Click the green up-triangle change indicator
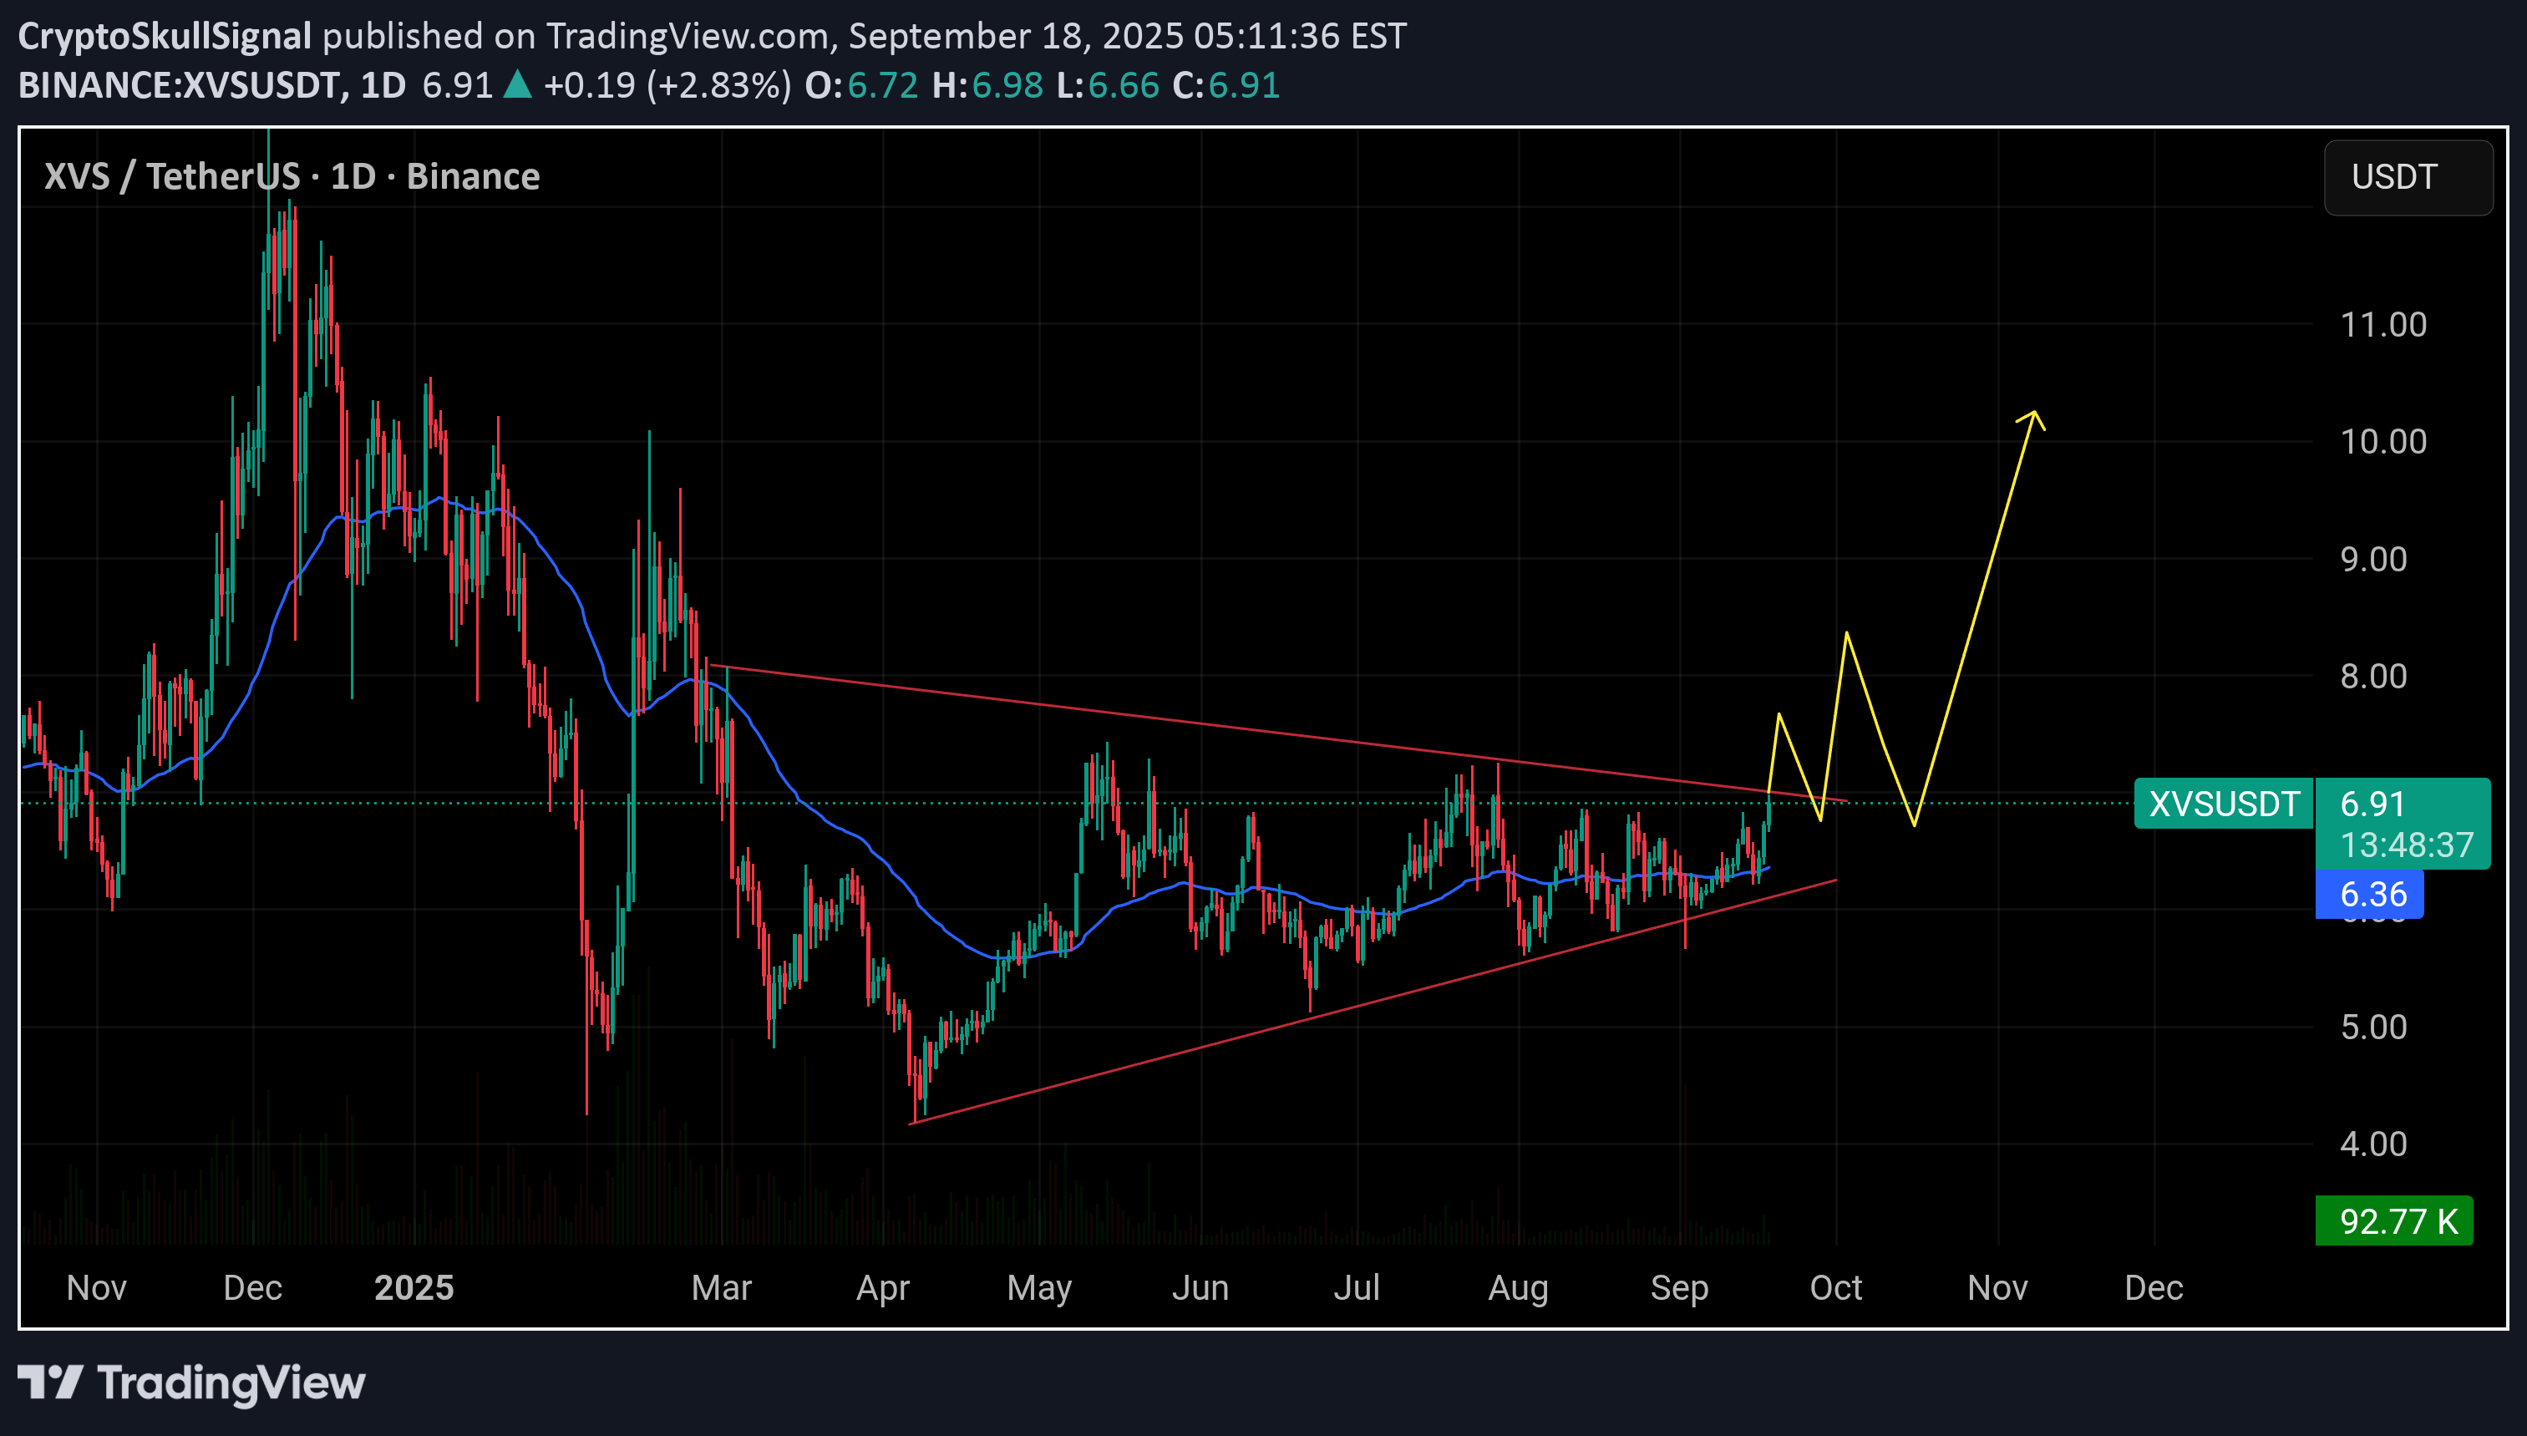Screen dimensions: 2527x1436 click(518, 85)
